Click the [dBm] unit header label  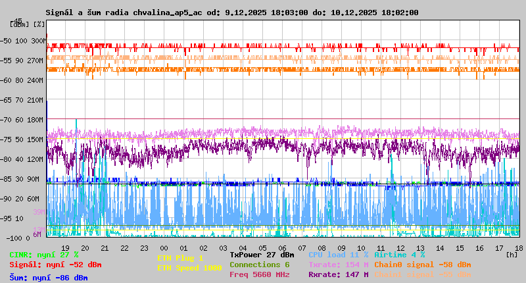[x=19, y=24]
